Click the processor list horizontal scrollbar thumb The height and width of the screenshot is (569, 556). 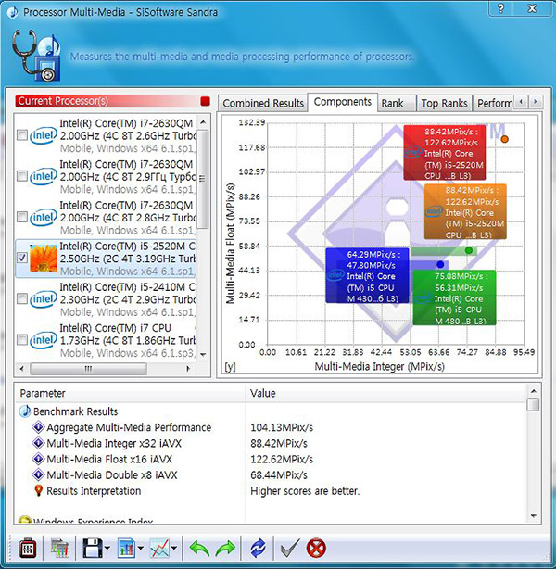[x=89, y=369]
